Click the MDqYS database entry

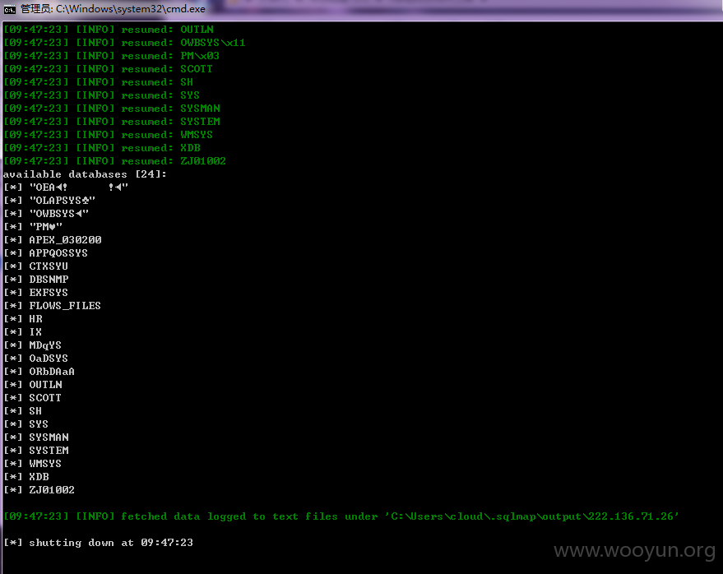pyautogui.click(x=33, y=345)
